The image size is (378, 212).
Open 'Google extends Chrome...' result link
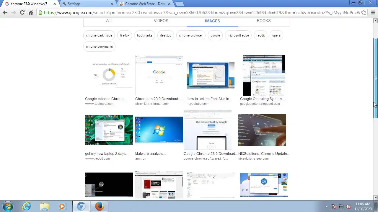point(106,99)
